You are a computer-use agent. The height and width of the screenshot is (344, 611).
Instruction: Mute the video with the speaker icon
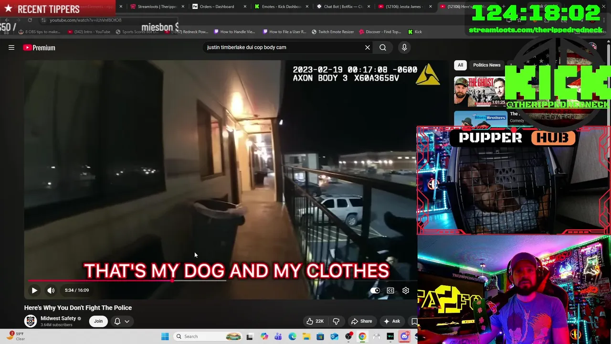click(51, 290)
